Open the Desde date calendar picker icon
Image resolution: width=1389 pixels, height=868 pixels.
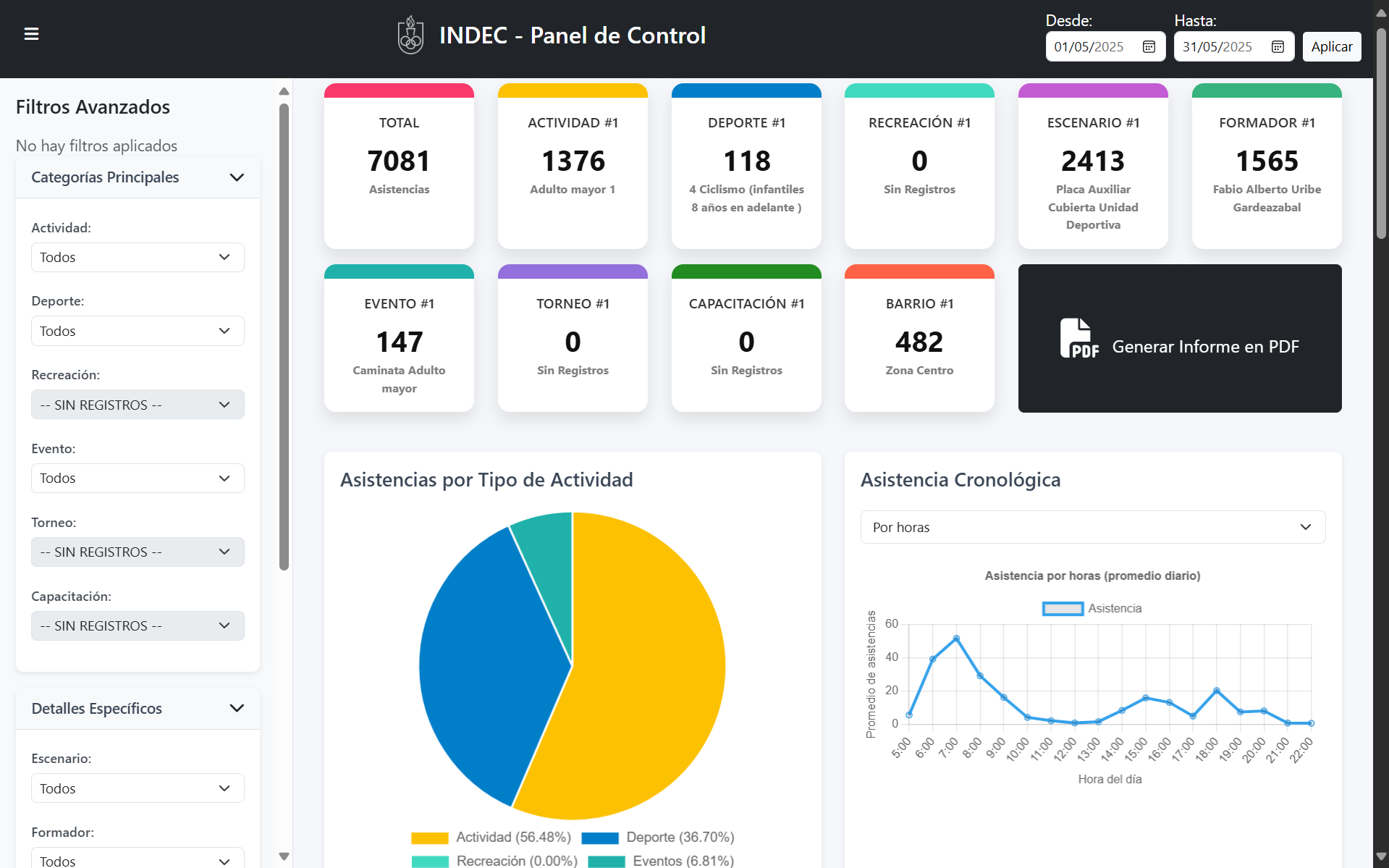pyautogui.click(x=1149, y=47)
